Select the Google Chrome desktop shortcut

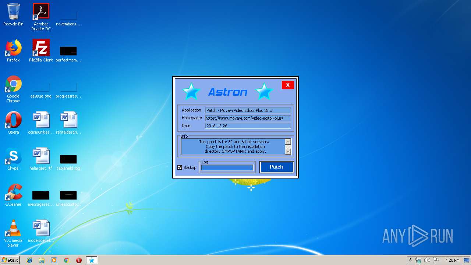pyautogui.click(x=13, y=89)
